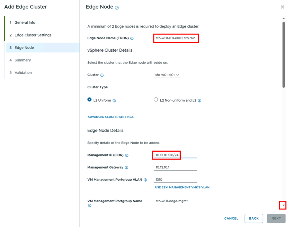Click the Back button
This screenshot has width=290, height=227.
254,218
